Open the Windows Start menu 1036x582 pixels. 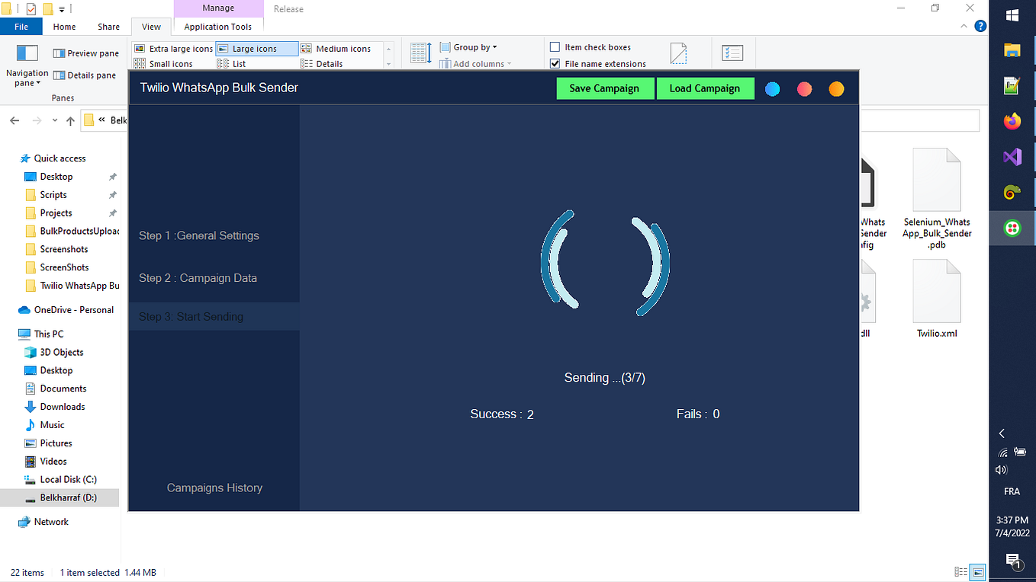click(1012, 15)
